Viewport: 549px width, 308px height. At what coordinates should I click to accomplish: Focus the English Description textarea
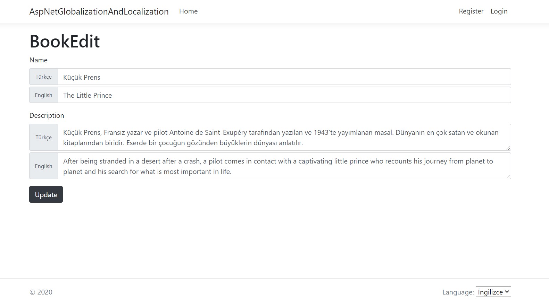[x=284, y=166]
